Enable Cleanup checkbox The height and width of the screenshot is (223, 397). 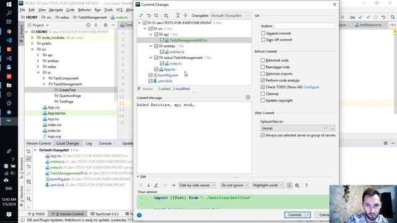coord(263,94)
